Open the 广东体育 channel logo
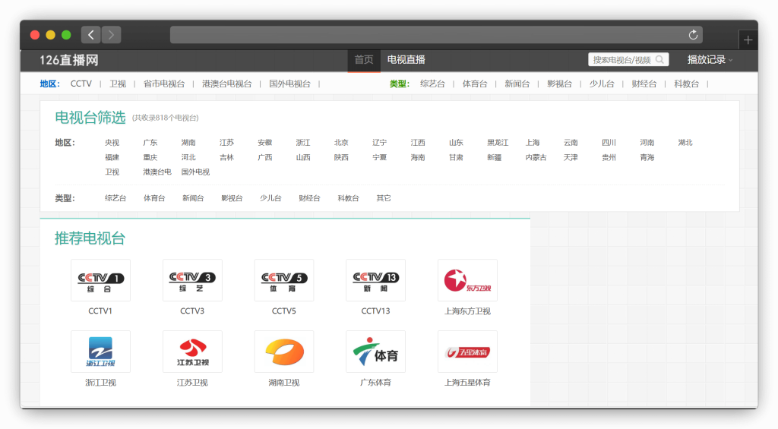Image resolution: width=778 pixels, height=429 pixels. coord(375,352)
